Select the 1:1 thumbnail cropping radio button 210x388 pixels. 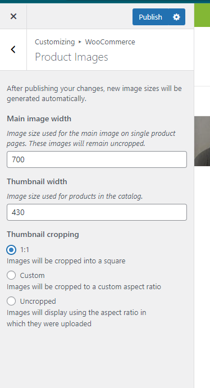[x=11, y=250]
